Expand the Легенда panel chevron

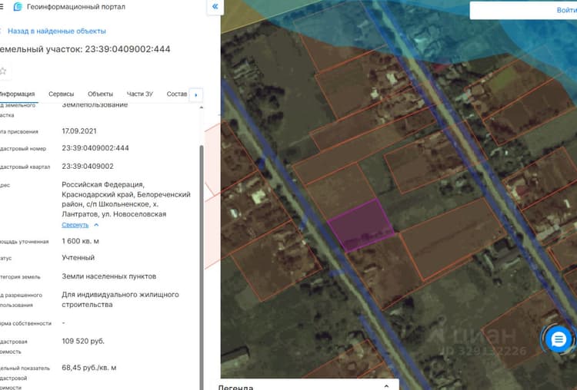click(386, 386)
